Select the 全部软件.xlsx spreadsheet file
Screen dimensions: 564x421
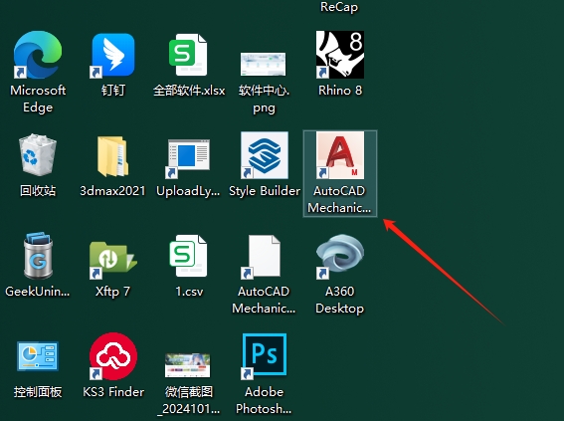pyautogui.click(x=189, y=55)
